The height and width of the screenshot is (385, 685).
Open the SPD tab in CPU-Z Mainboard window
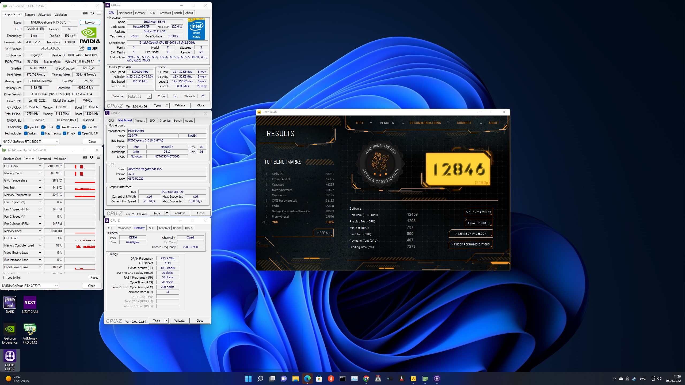[152, 121]
